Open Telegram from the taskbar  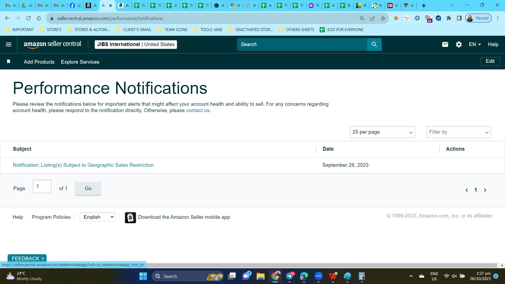(290, 276)
